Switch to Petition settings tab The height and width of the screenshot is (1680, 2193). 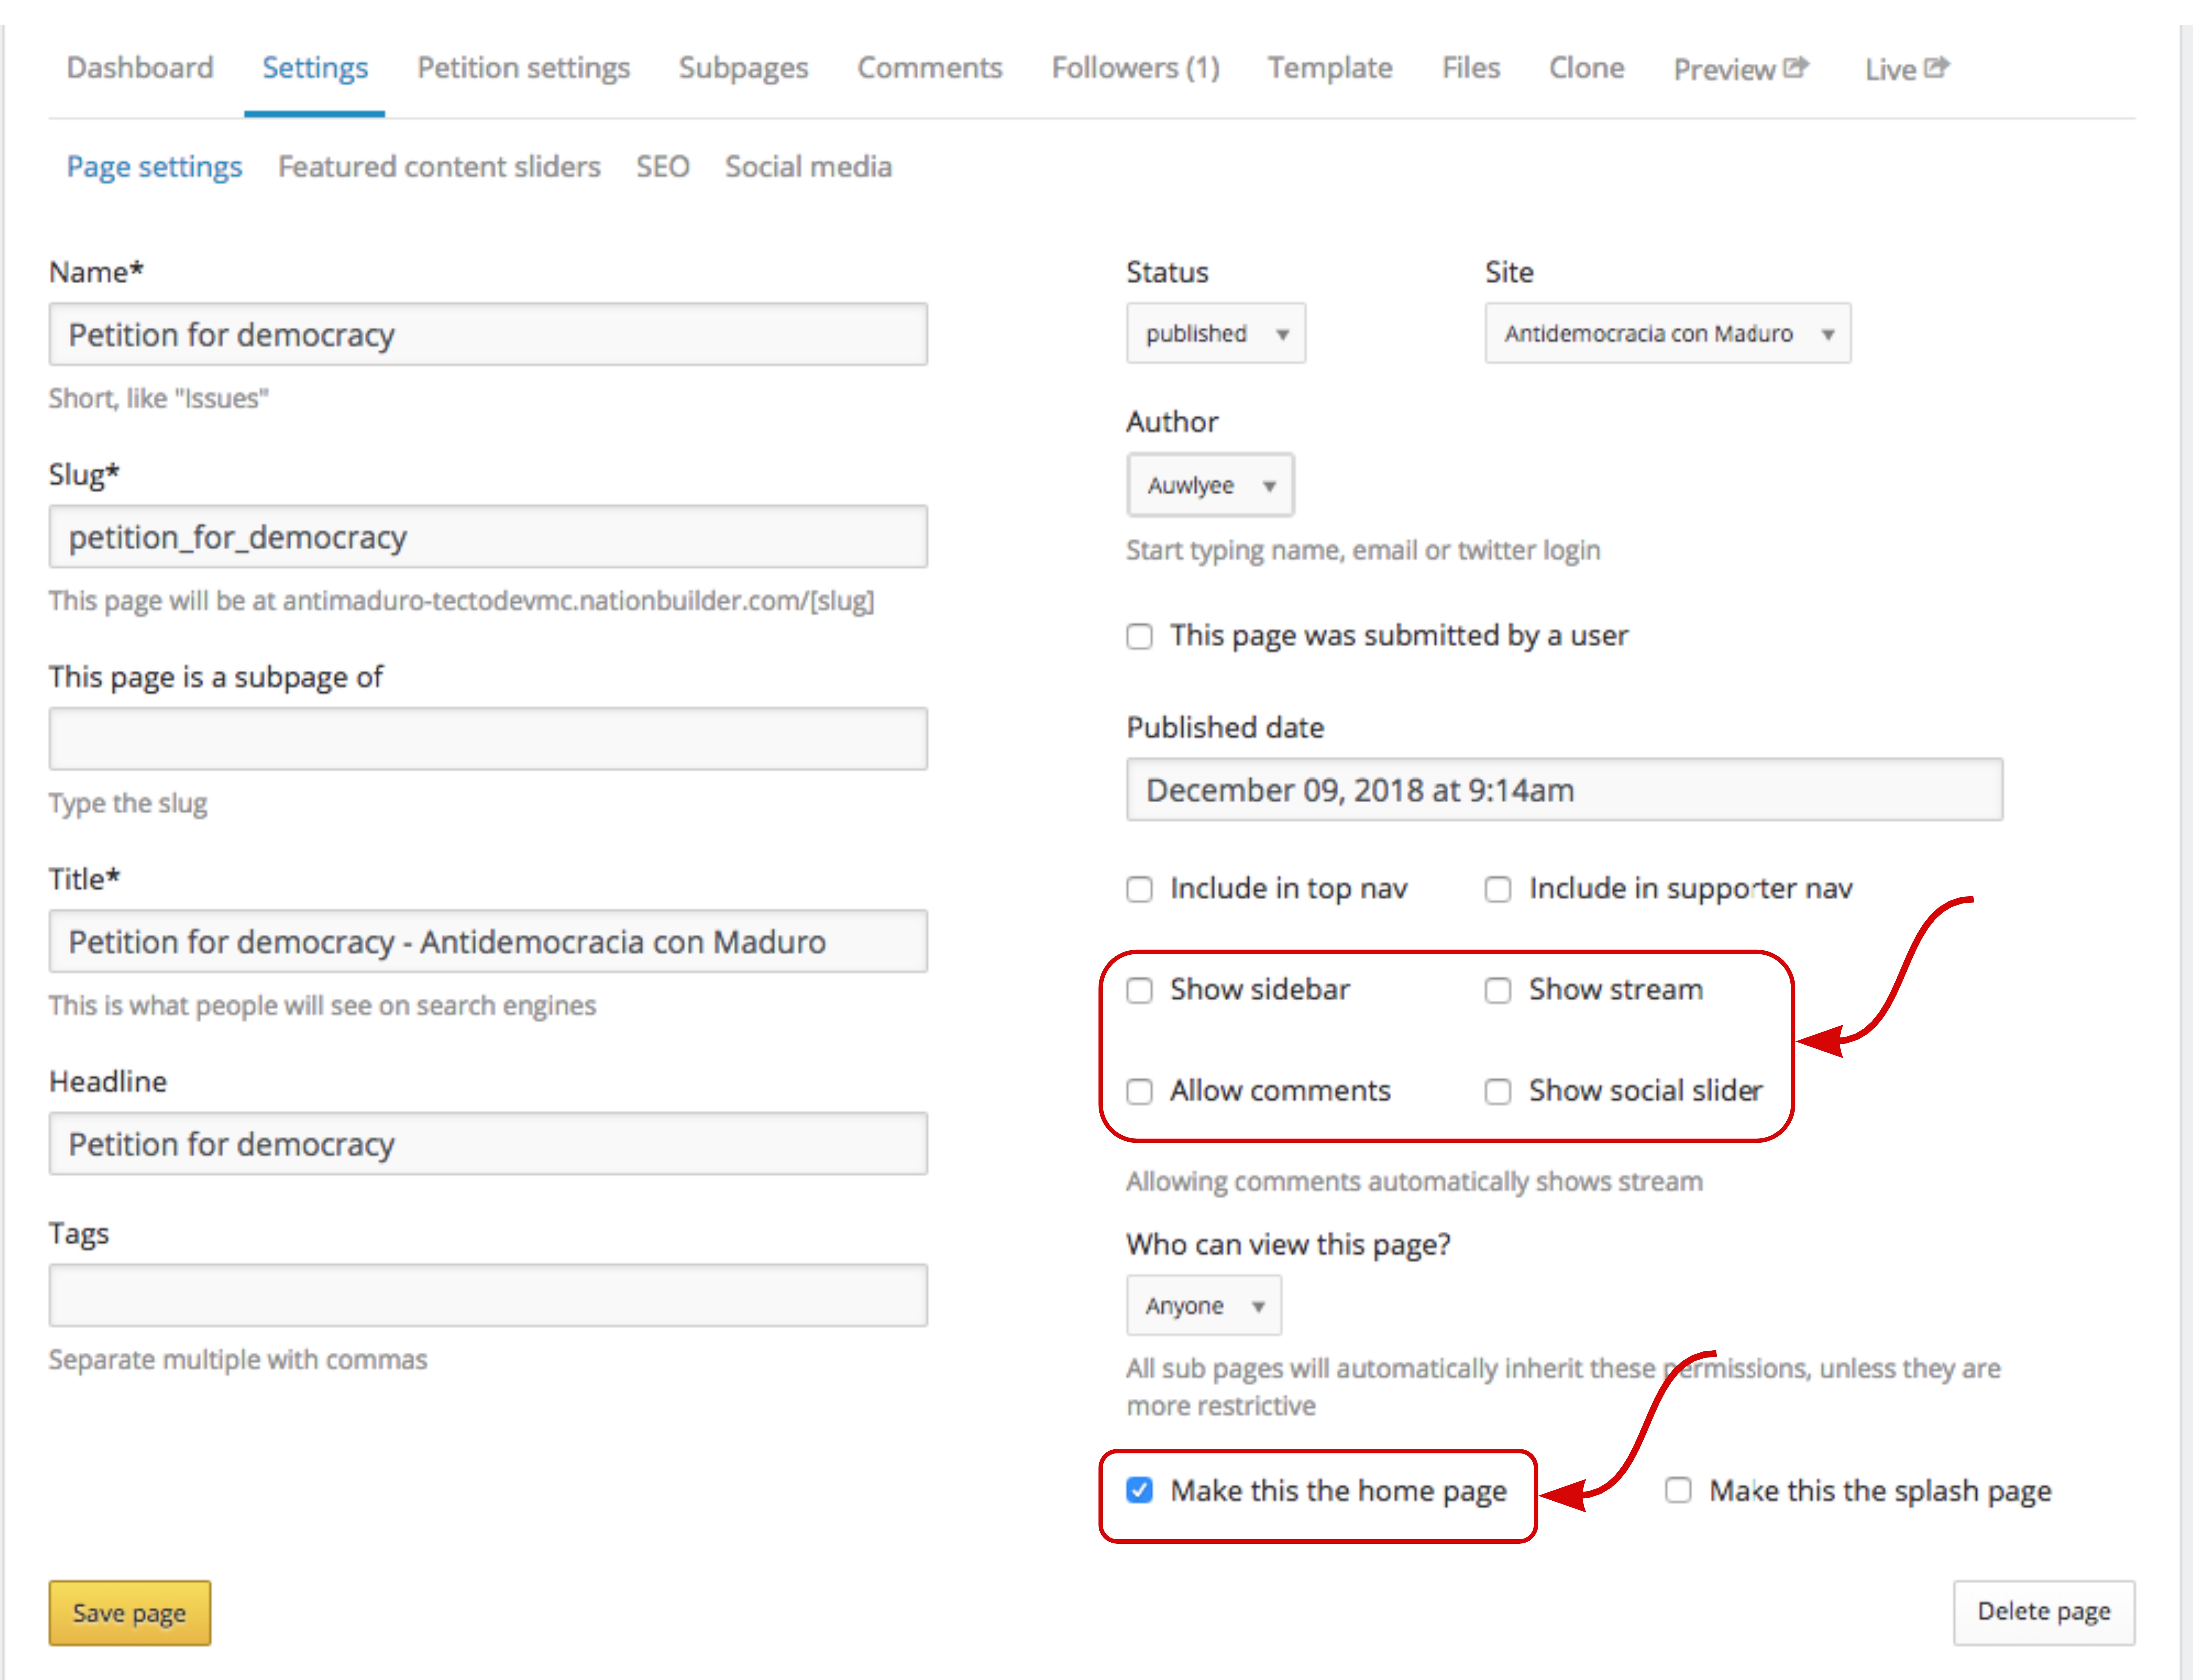pyautogui.click(x=523, y=68)
